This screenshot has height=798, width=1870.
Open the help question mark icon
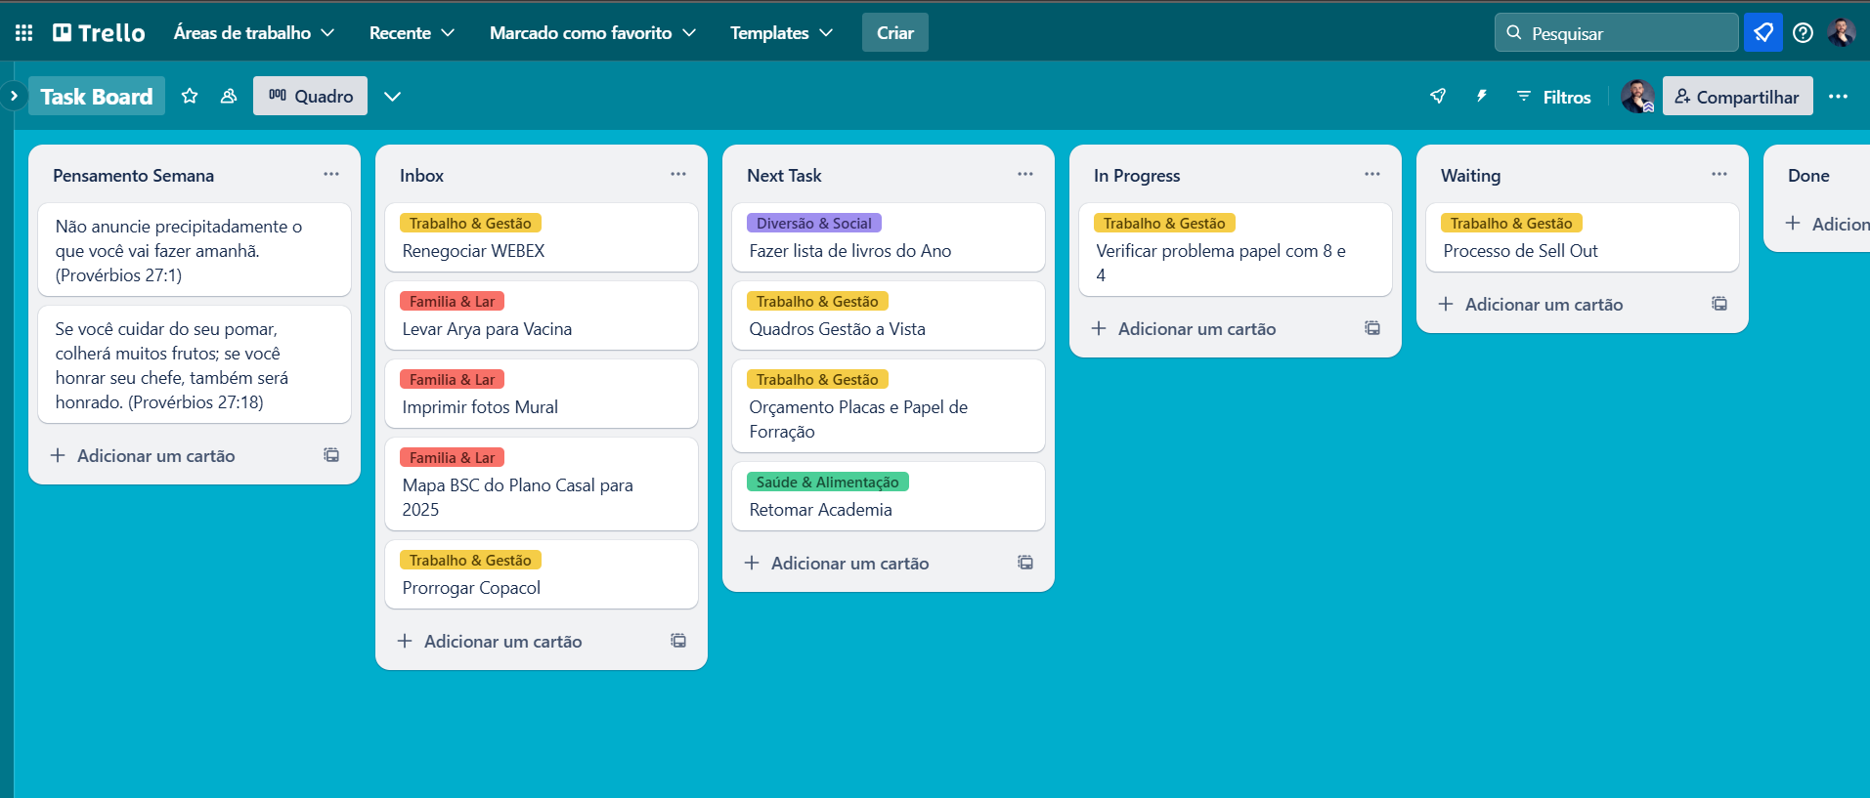[1803, 33]
